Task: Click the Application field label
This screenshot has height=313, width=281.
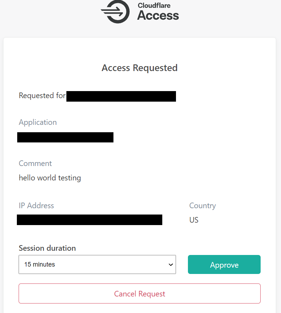Action: [38, 122]
